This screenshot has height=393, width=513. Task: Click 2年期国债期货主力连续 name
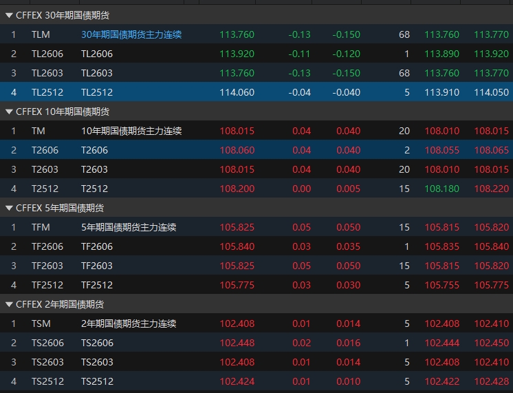(129, 323)
